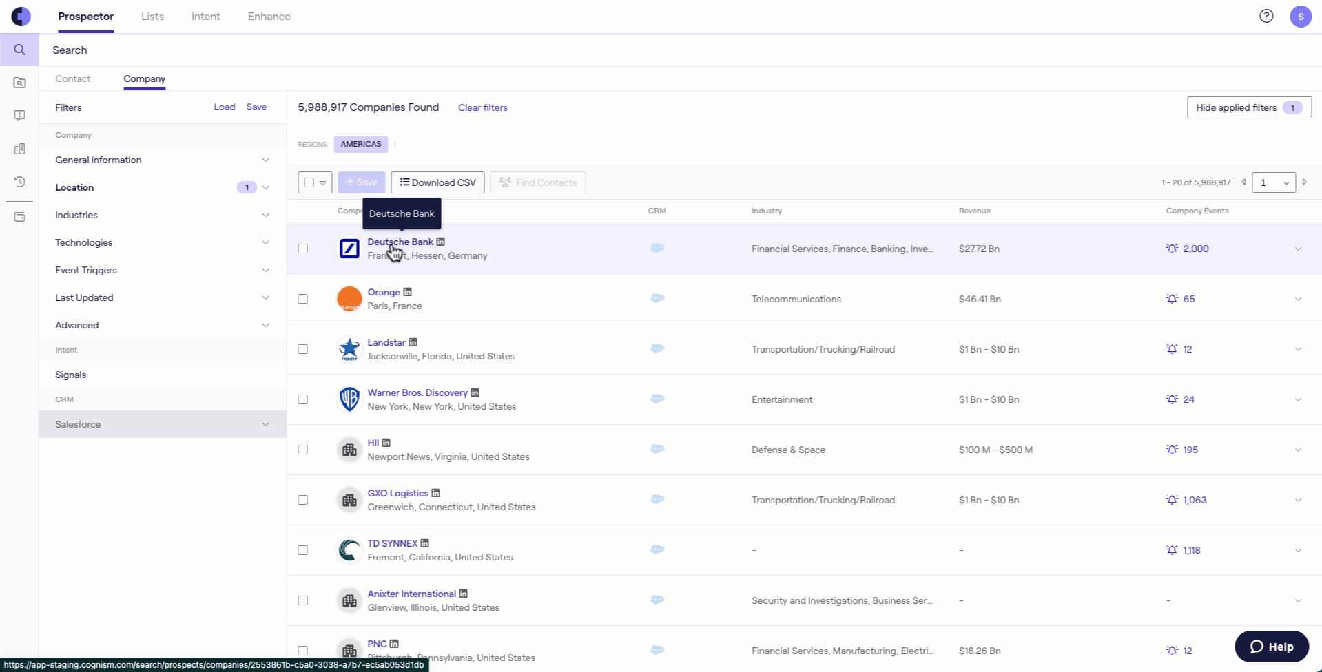The width and height of the screenshot is (1322, 672).
Task: Expand the Technologies filter section
Action: 162,242
